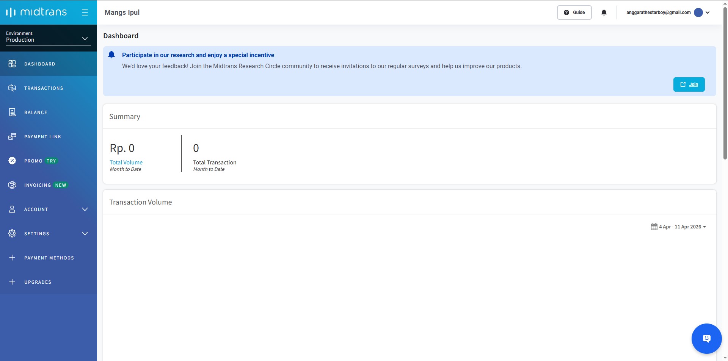Click the calendar icon by date range

coord(654,227)
